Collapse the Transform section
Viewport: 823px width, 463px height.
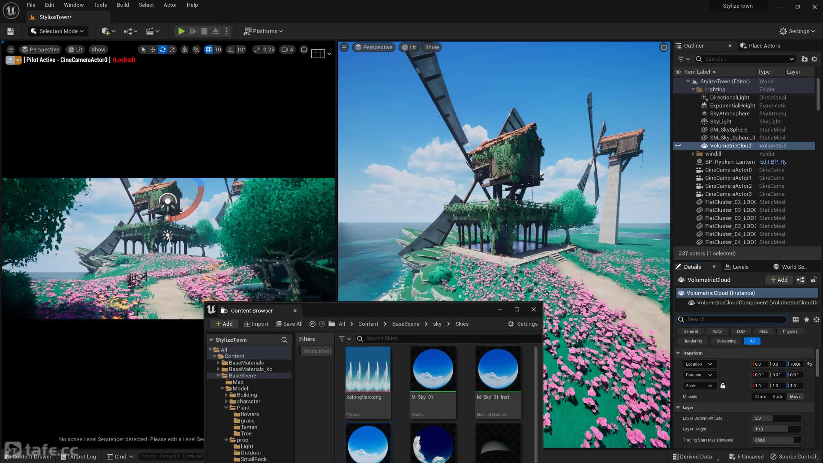pos(678,353)
